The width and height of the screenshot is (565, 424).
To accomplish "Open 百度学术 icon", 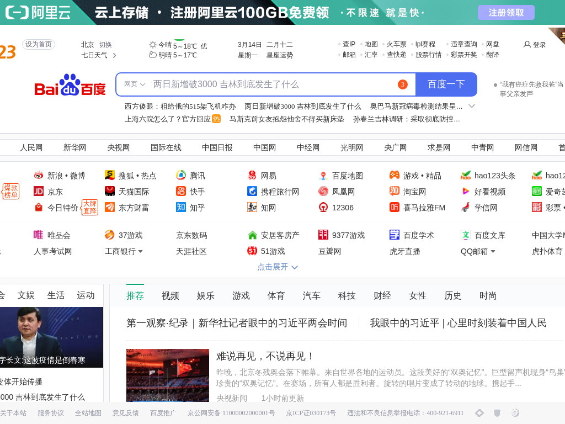I will tap(395, 235).
